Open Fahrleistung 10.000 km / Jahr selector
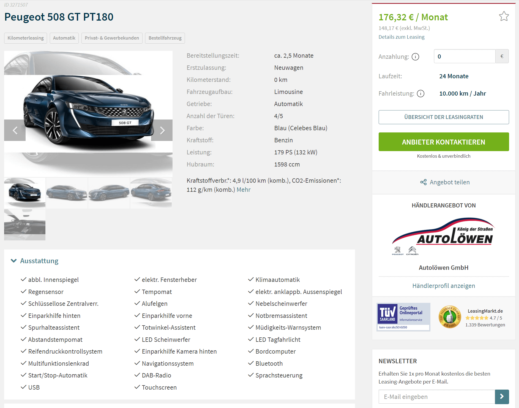This screenshot has width=519, height=408. (463, 93)
